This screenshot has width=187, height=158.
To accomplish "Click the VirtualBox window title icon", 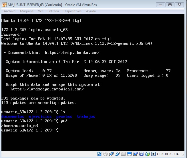I will point(4,5).
